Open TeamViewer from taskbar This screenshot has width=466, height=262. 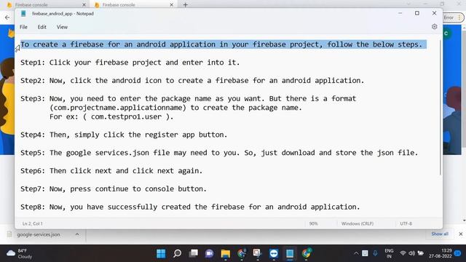pyautogui.click(x=274, y=253)
